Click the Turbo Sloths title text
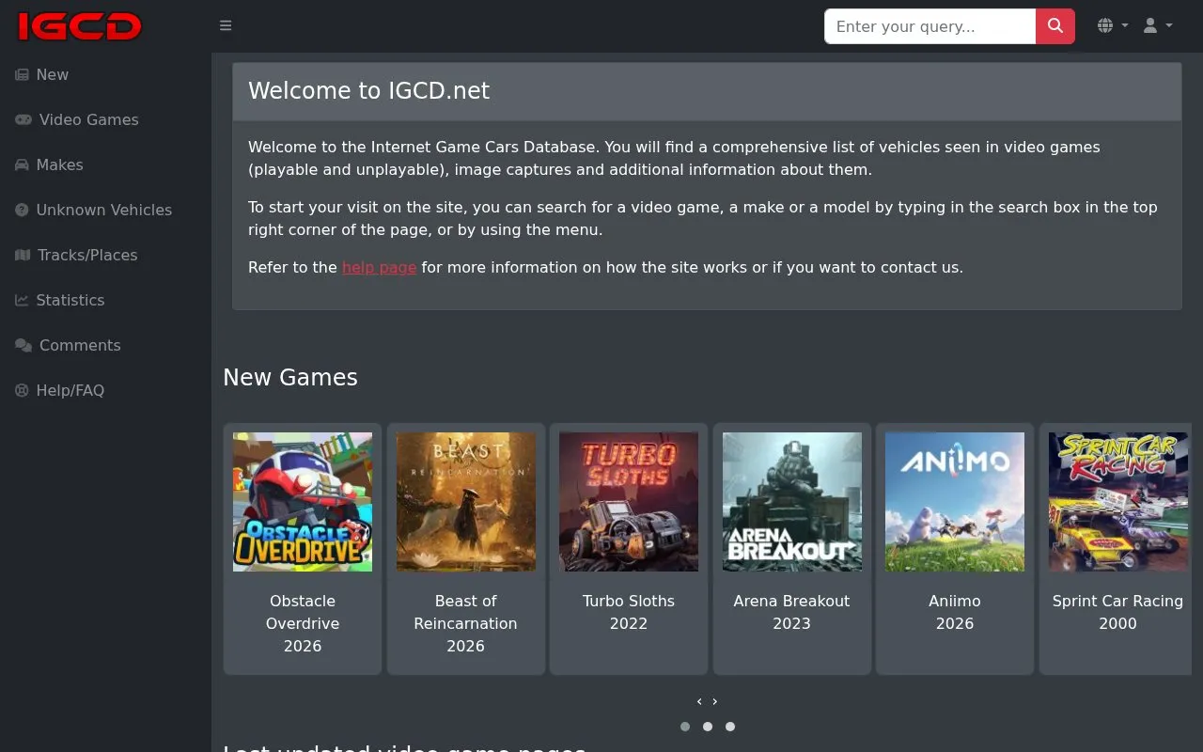 (629, 601)
